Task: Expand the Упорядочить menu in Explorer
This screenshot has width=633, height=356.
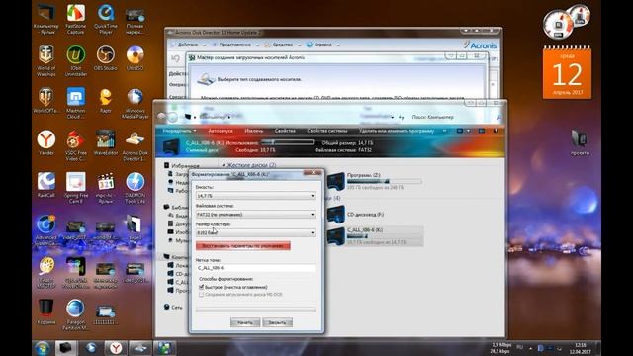Action: [x=179, y=131]
